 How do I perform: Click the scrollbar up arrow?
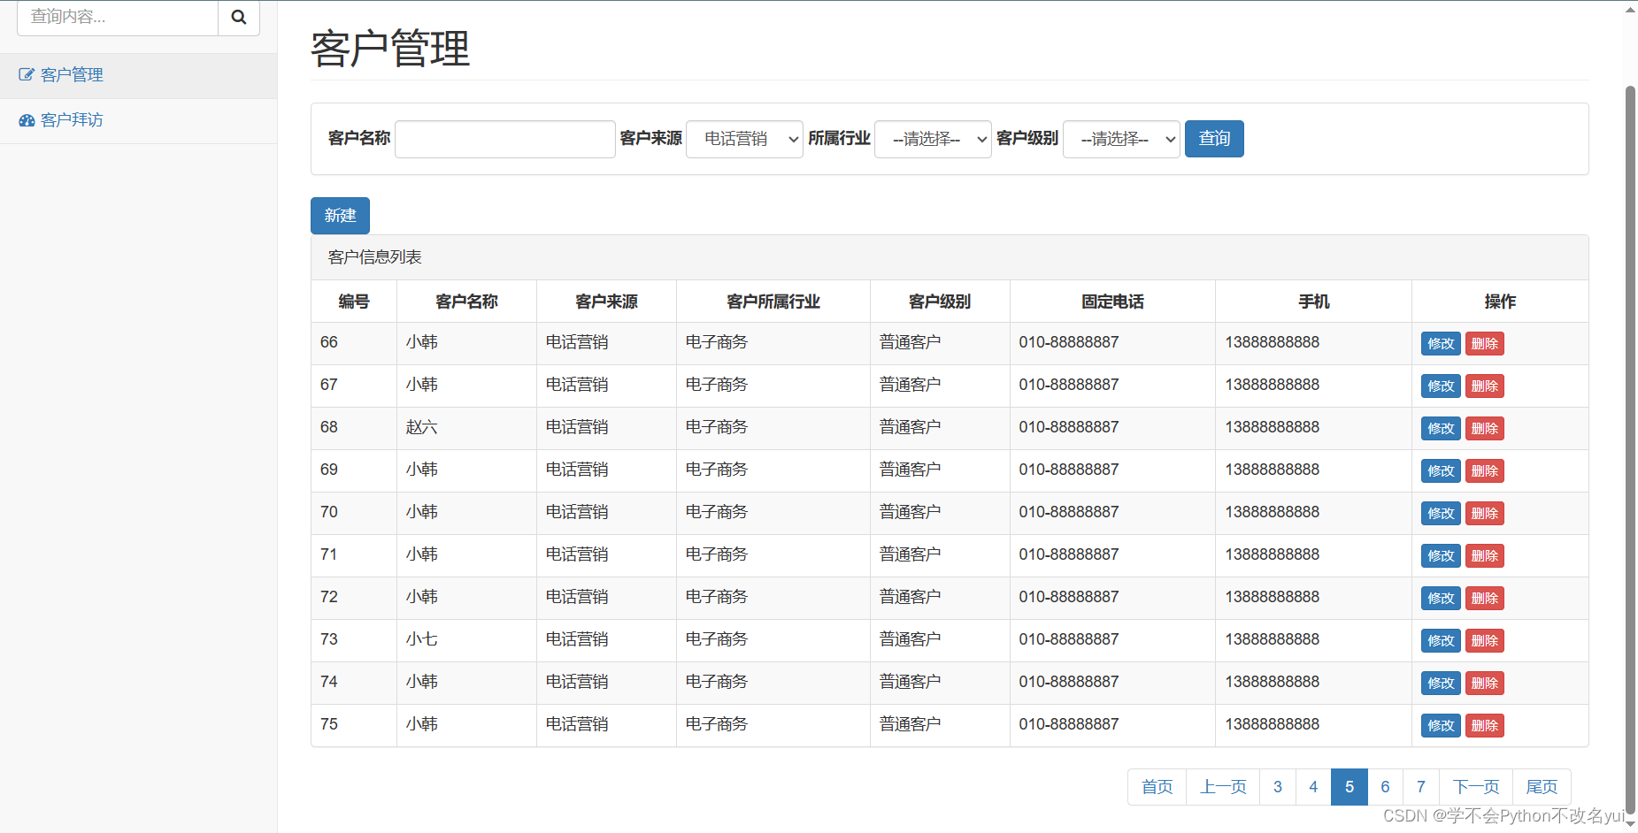[1630, 9]
